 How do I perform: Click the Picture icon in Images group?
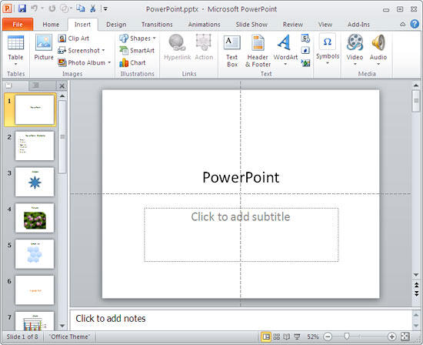click(44, 42)
